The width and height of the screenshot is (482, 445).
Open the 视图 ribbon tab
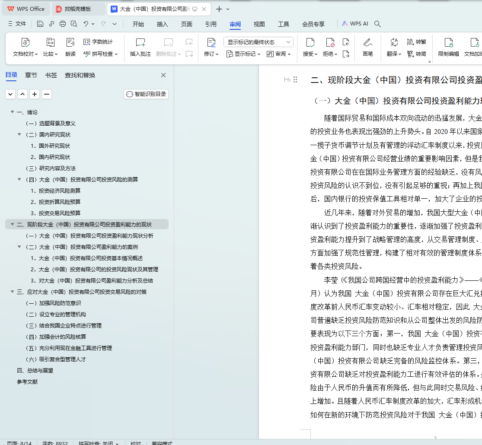pos(259,24)
